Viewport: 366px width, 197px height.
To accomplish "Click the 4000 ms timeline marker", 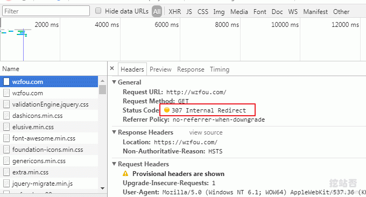I will point(107,25).
